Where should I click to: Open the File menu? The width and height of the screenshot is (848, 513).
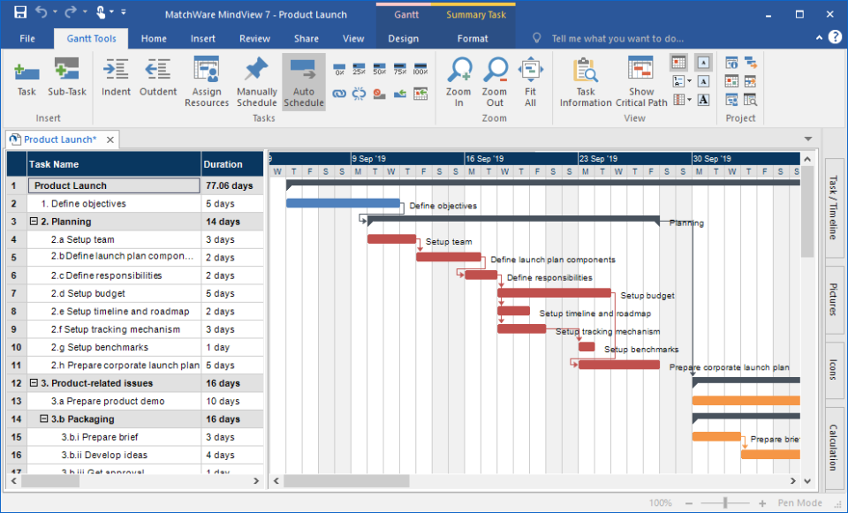pos(26,38)
